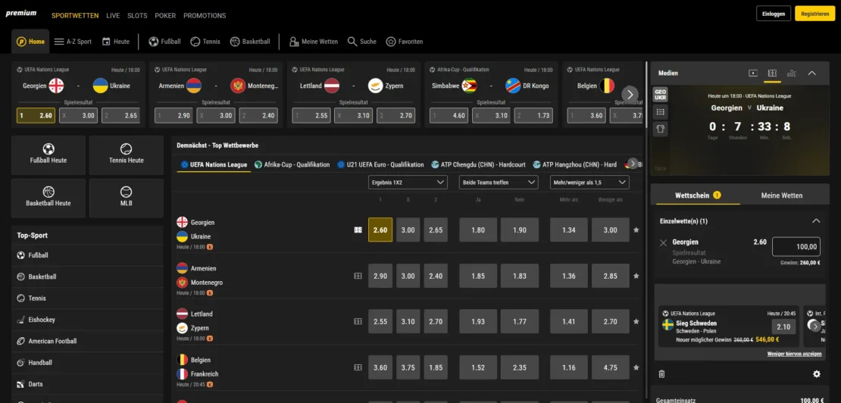Open the SLOTS top menu item
The image size is (841, 403).
[137, 16]
